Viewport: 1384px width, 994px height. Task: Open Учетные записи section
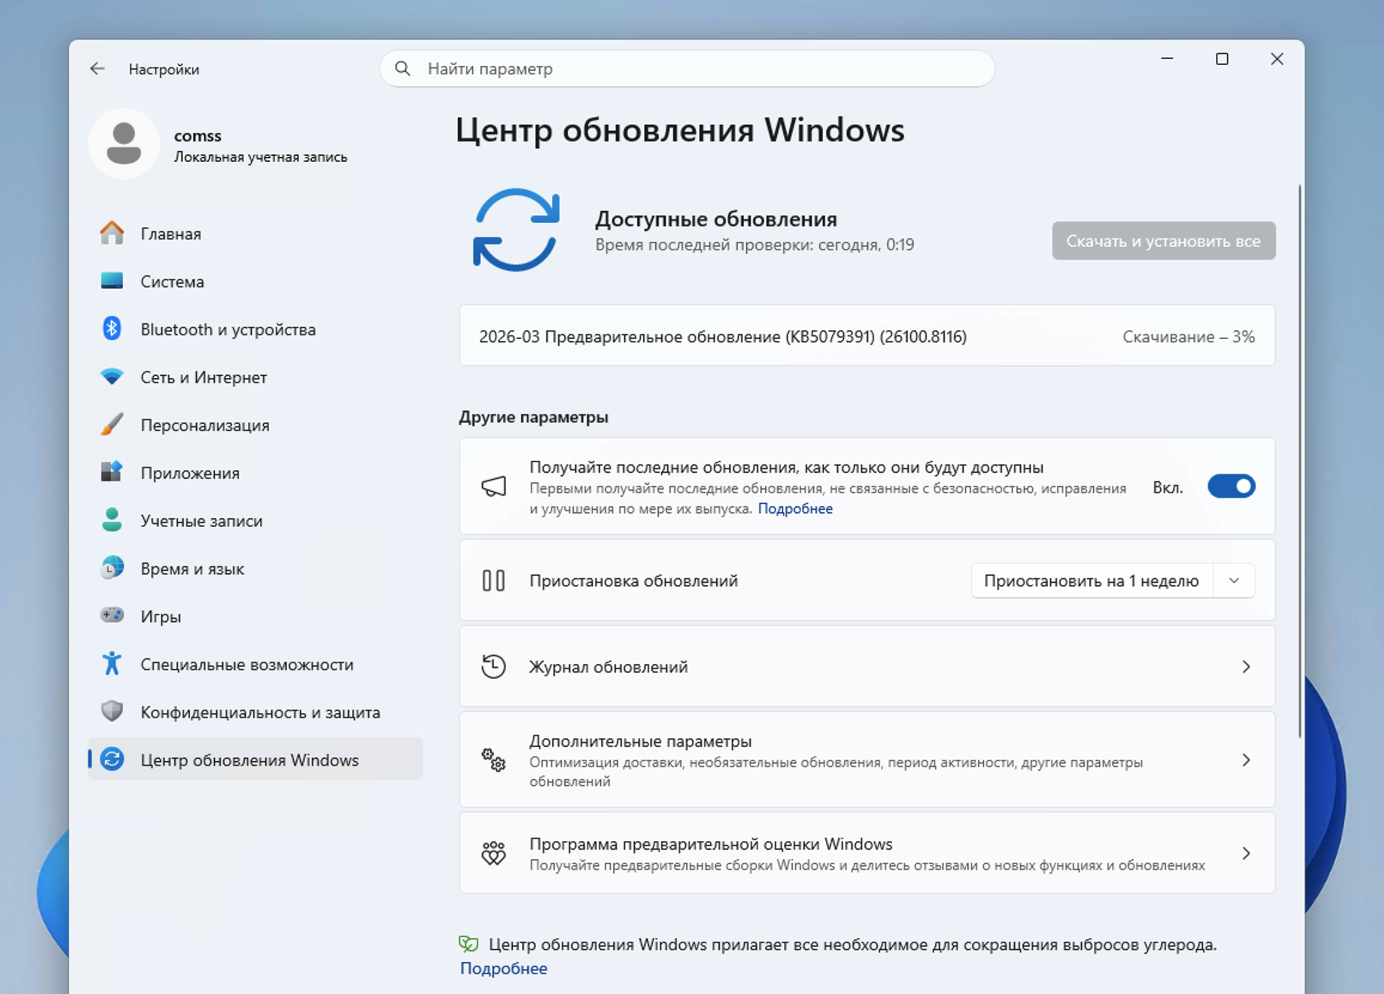pos(202,521)
